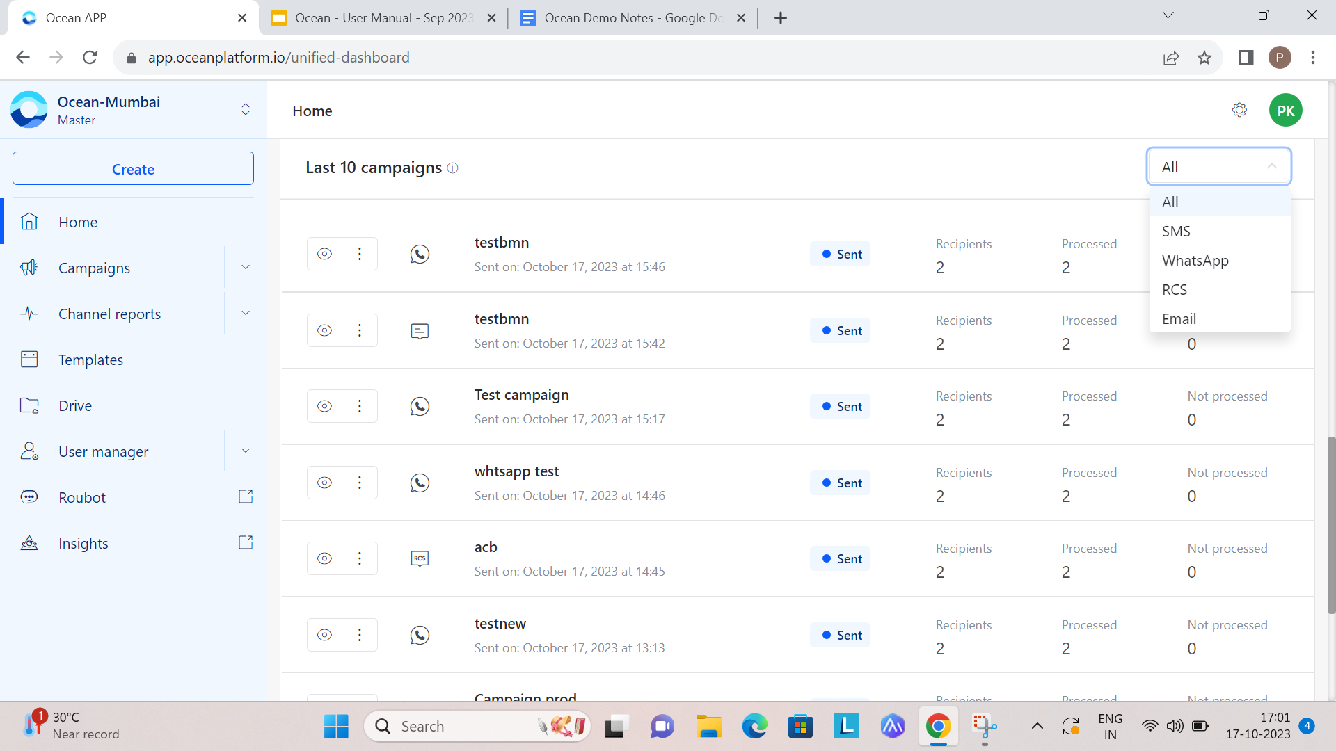Image resolution: width=1336 pixels, height=751 pixels.
Task: Click eye icon for acb campaign
Action: pos(324,558)
